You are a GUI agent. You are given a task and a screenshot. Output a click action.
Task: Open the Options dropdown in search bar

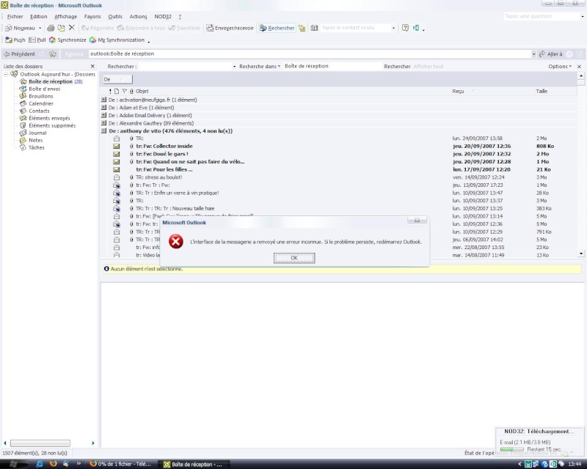(560, 67)
